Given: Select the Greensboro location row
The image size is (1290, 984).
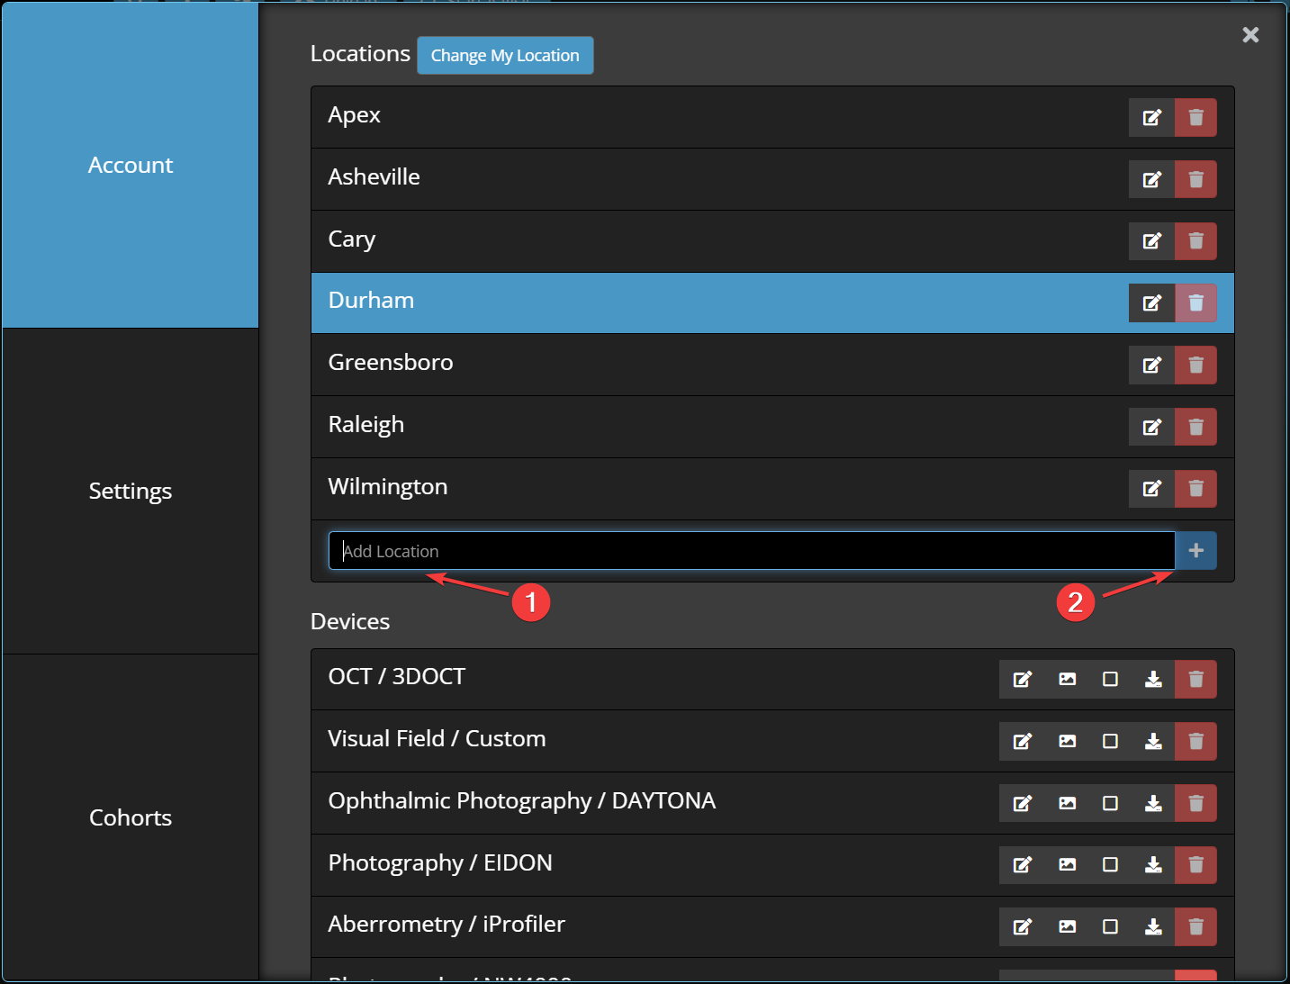Looking at the screenshot, I should (x=630, y=364).
